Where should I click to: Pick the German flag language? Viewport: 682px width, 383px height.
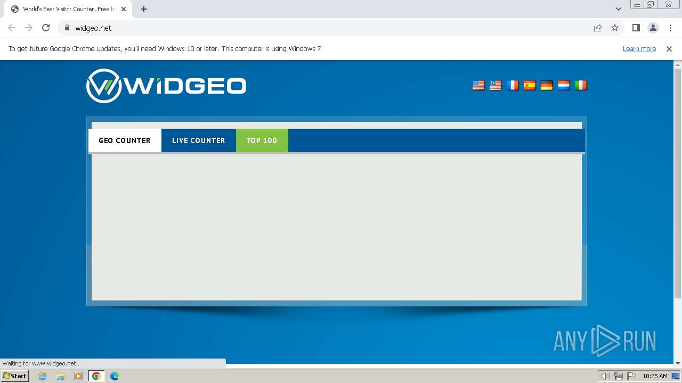pyautogui.click(x=547, y=85)
